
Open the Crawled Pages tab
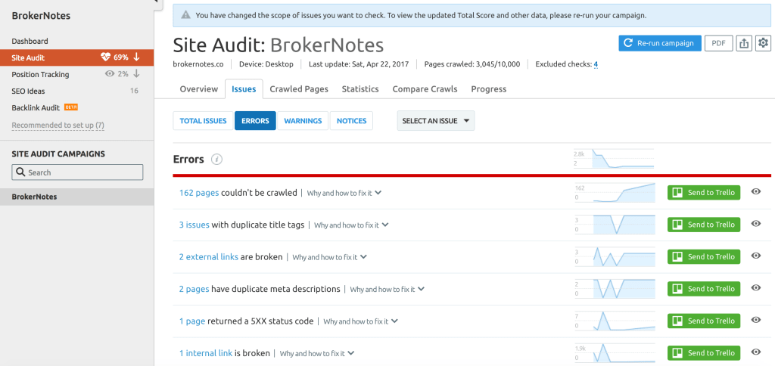tap(298, 89)
